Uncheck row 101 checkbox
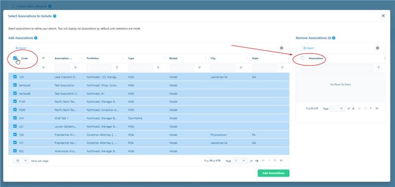Viewport: 395px width, 187px height. point(15,143)
